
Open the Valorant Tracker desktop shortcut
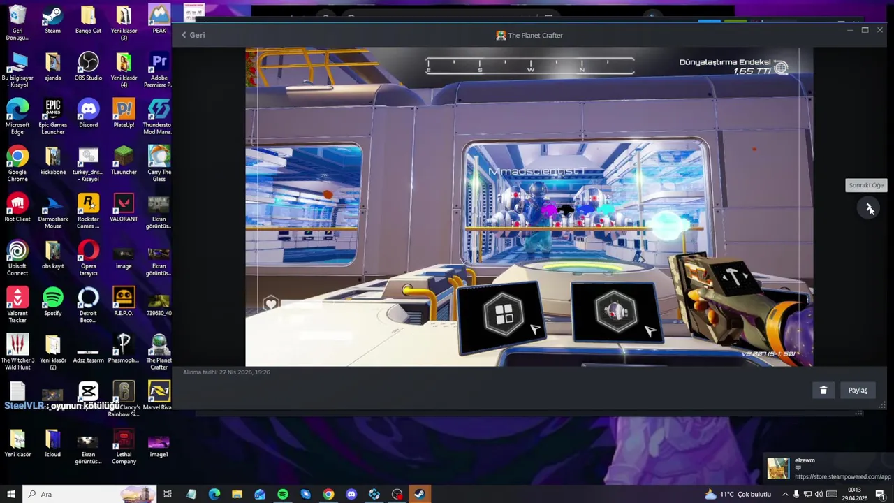click(17, 305)
